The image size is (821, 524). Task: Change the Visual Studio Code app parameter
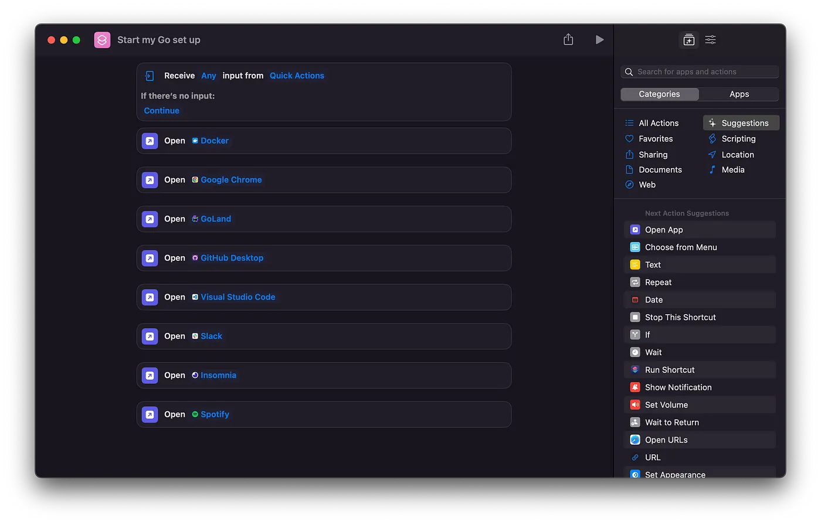pyautogui.click(x=234, y=297)
